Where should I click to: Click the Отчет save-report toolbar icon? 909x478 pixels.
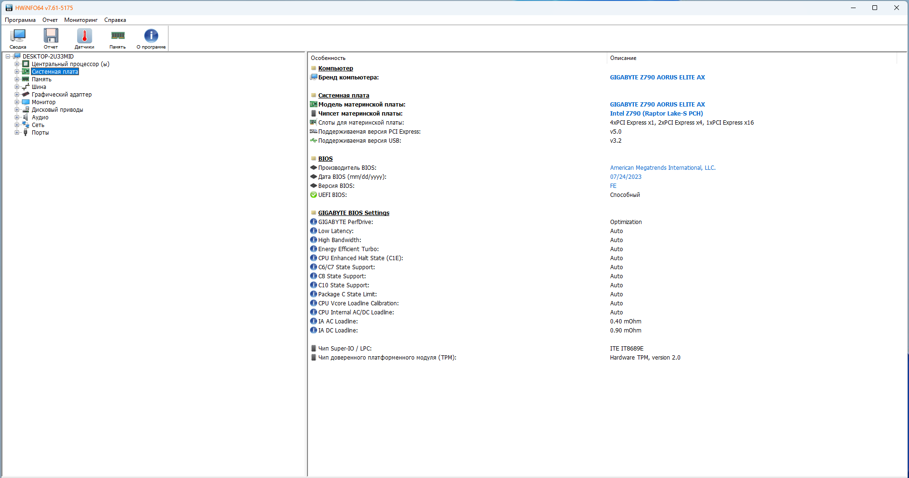click(51, 36)
